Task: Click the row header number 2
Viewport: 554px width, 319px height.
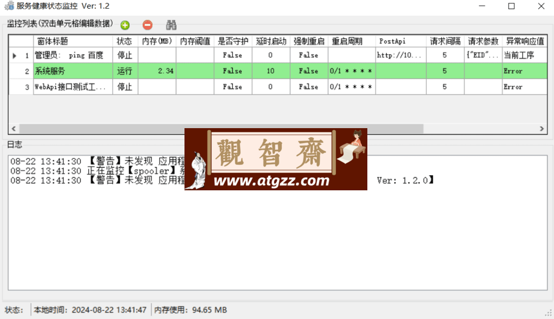Action: point(21,71)
